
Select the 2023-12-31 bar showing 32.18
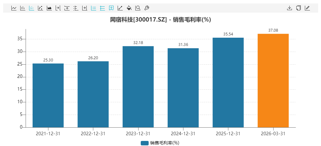click(138, 86)
